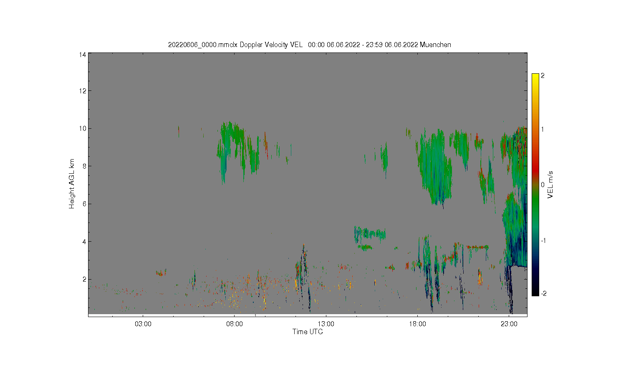Click the height axis tick label 12
Viewport: 626px width, 375px height.
coord(83,91)
